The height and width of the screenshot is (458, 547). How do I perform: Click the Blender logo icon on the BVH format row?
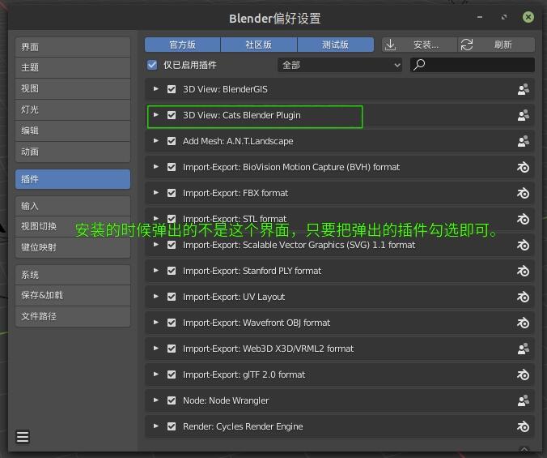click(523, 167)
